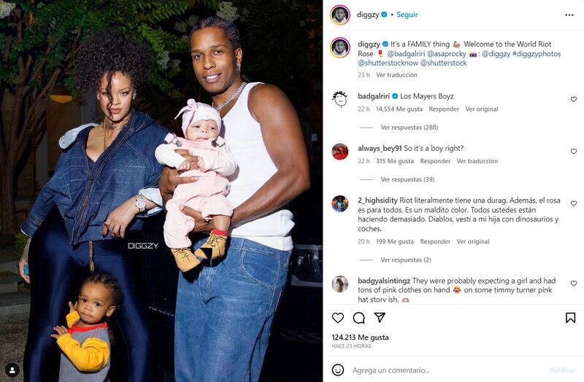Like badgalriri's comment with heart
The image size is (584, 382).
point(574,99)
